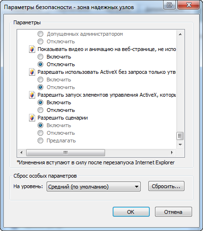Click the dropdown arrow next to Средний (по умолчанию)
Screen dimensions: 203x231
[x=136, y=187]
